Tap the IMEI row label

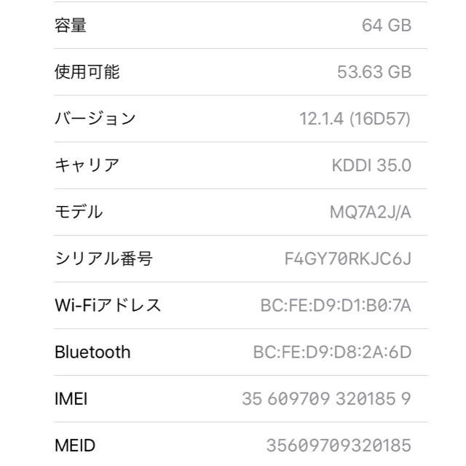click(71, 398)
